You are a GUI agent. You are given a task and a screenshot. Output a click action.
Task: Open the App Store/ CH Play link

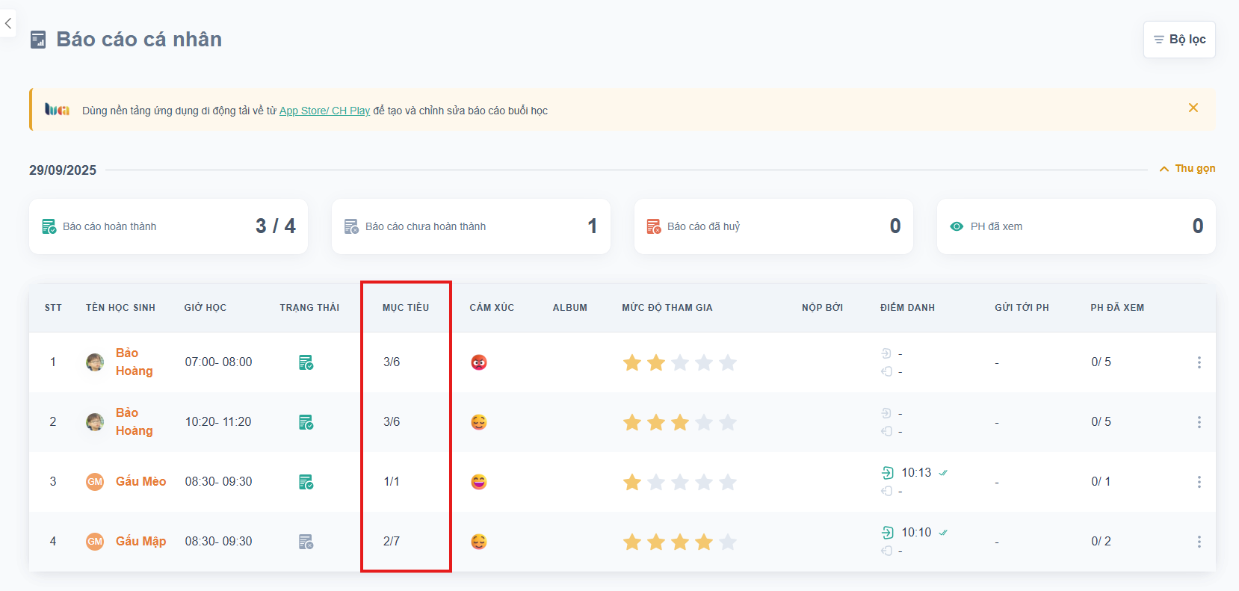tap(324, 111)
